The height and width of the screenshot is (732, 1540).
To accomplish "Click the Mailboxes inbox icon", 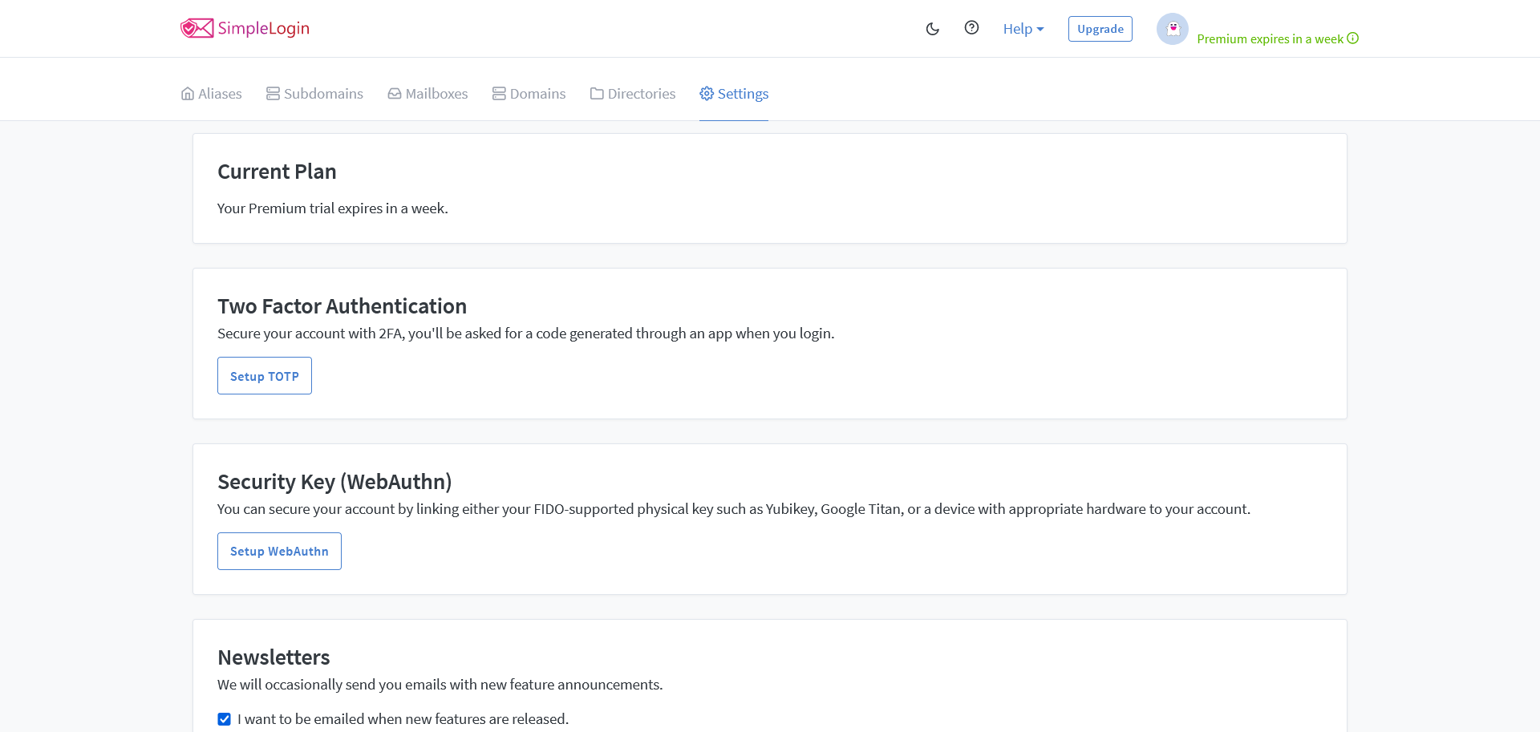I will click(x=395, y=94).
